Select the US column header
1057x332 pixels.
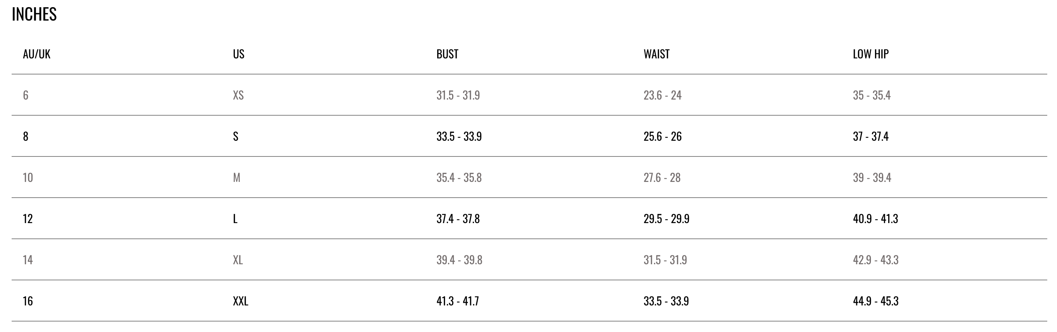238,54
